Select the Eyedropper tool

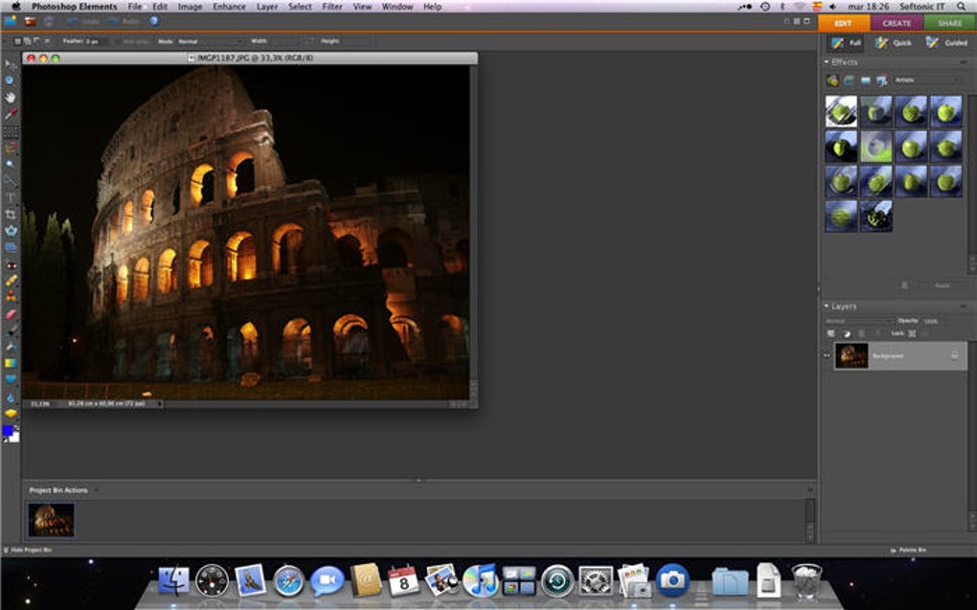click(x=11, y=113)
